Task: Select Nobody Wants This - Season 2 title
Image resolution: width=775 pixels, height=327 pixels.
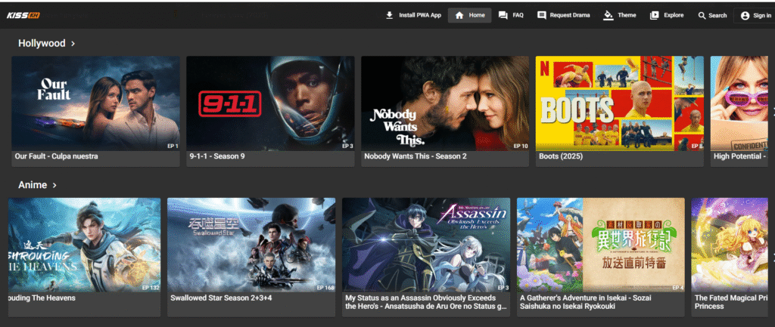Action: (x=415, y=157)
